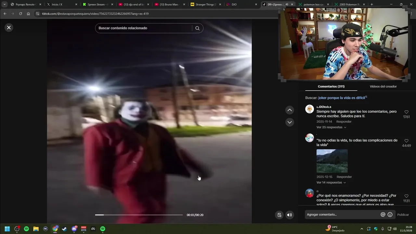Open the weather widget showing 24°C Despejado

tap(335, 229)
